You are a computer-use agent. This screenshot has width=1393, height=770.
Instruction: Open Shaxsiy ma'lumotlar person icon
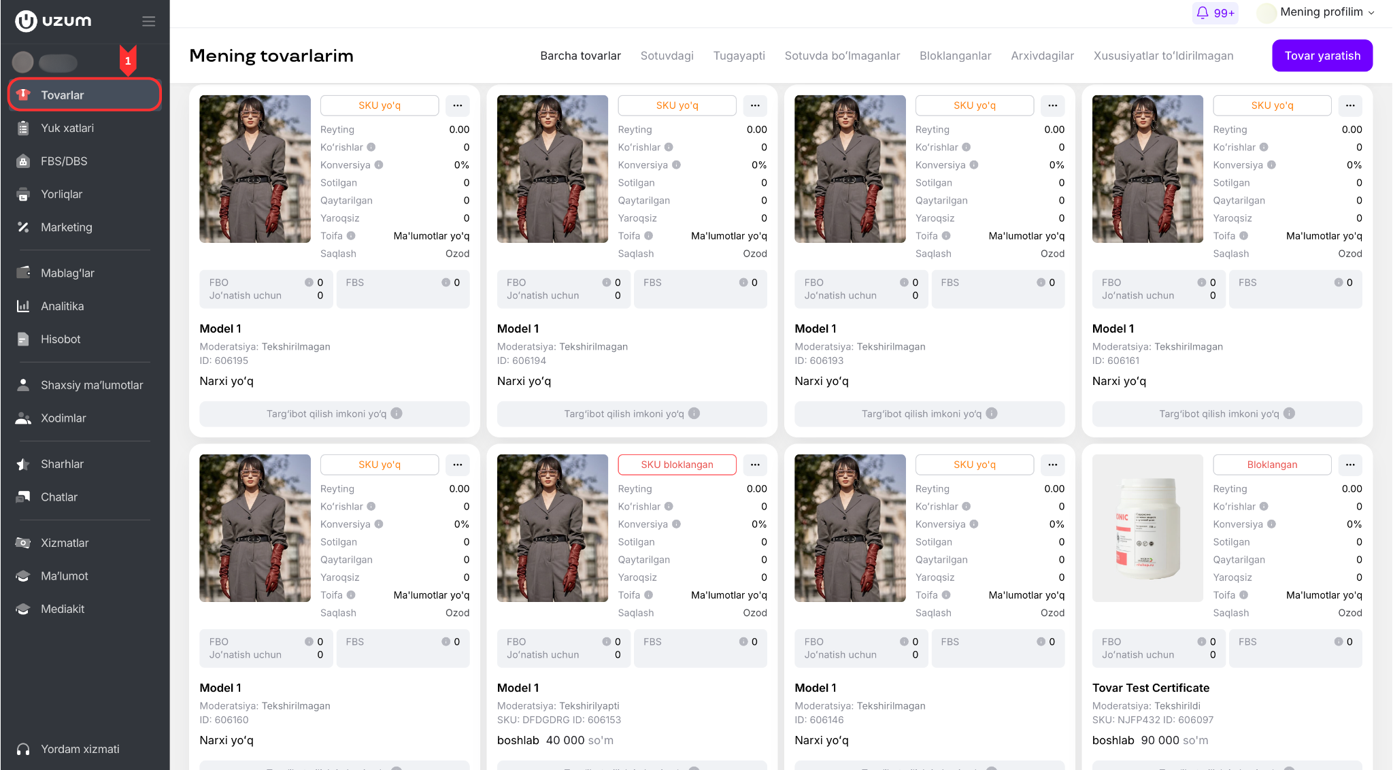23,385
